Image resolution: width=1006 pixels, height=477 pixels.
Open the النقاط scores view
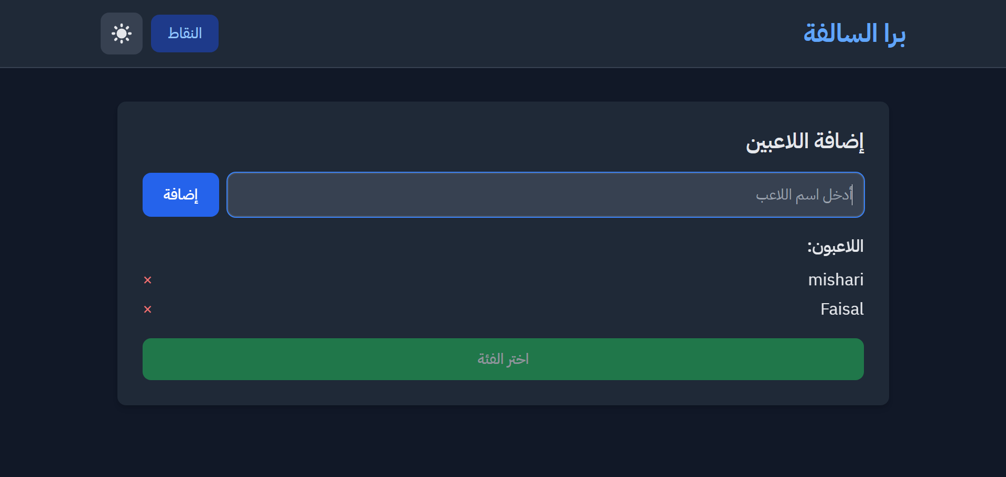tap(185, 34)
